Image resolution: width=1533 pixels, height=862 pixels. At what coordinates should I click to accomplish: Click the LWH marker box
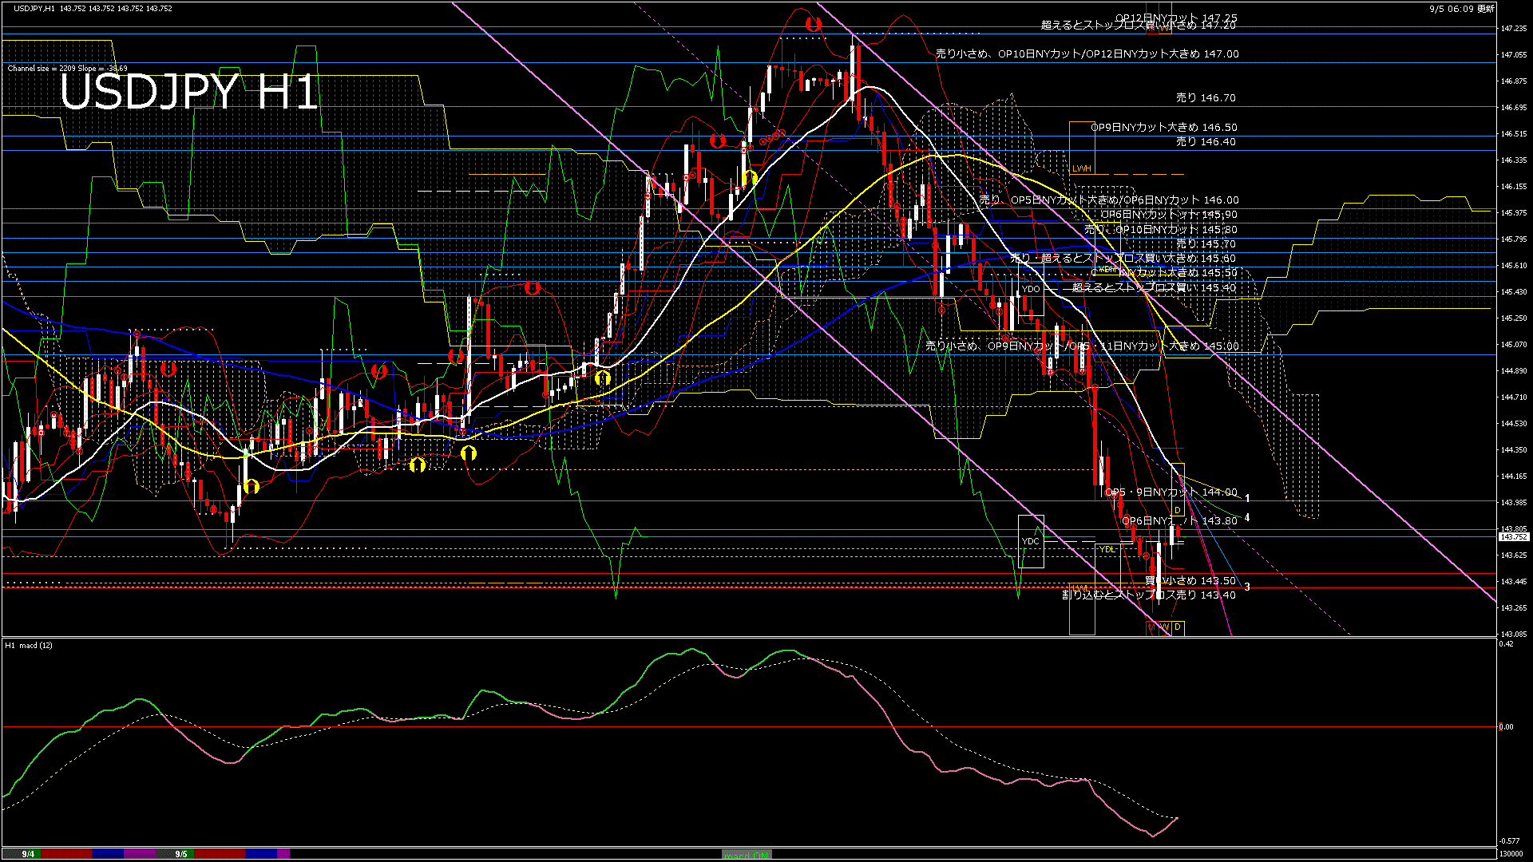[1082, 147]
